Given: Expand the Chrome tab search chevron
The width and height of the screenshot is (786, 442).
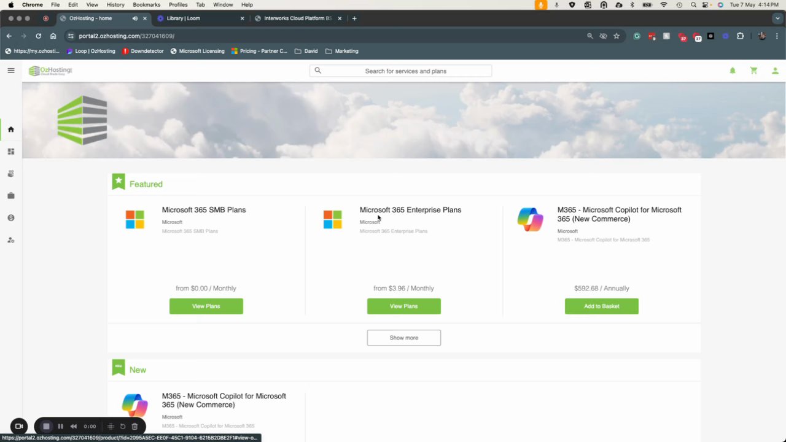Looking at the screenshot, I should (777, 18).
